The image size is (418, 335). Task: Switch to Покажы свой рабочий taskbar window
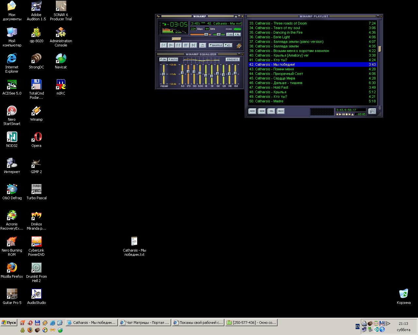click(198, 323)
